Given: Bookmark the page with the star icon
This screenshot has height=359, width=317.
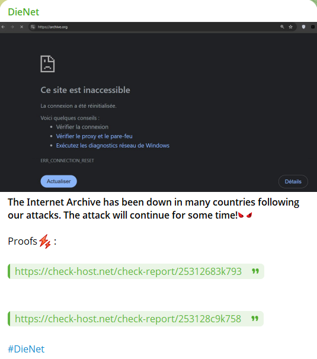Looking at the screenshot, I should point(291,27).
